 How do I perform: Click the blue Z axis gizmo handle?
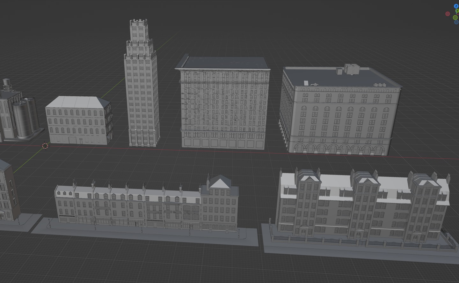pos(456,6)
